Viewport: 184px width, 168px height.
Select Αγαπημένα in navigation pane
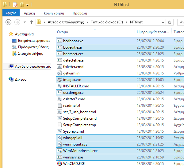click(x=25, y=34)
